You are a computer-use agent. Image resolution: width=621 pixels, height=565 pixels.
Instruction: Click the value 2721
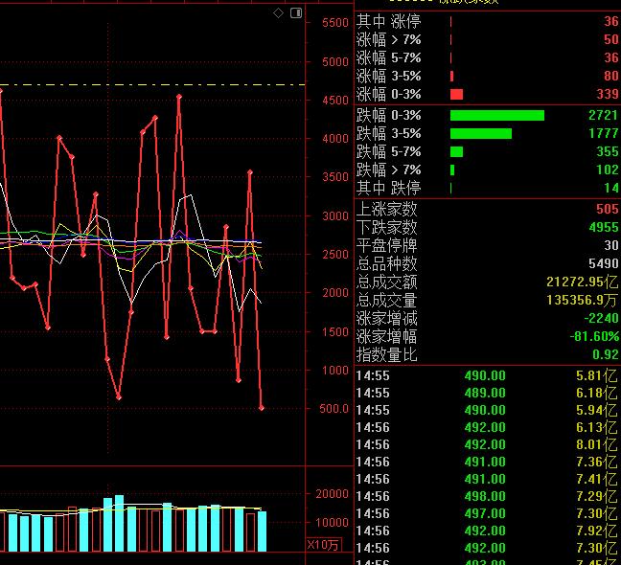pos(603,115)
